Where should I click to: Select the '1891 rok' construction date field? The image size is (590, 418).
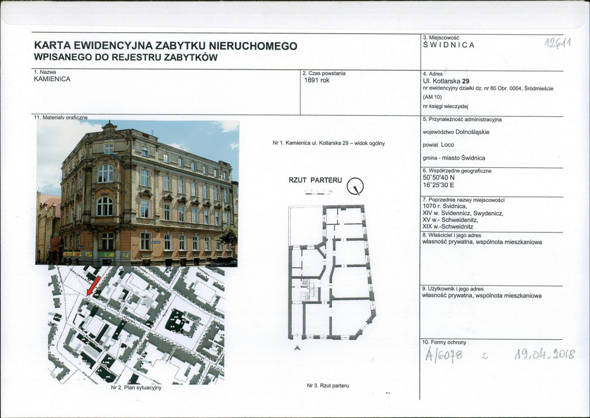tap(317, 80)
